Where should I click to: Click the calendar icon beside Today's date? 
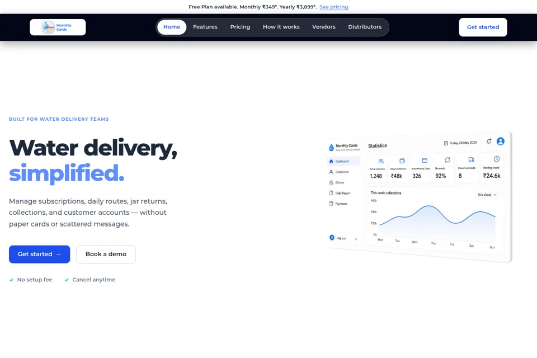(x=446, y=143)
